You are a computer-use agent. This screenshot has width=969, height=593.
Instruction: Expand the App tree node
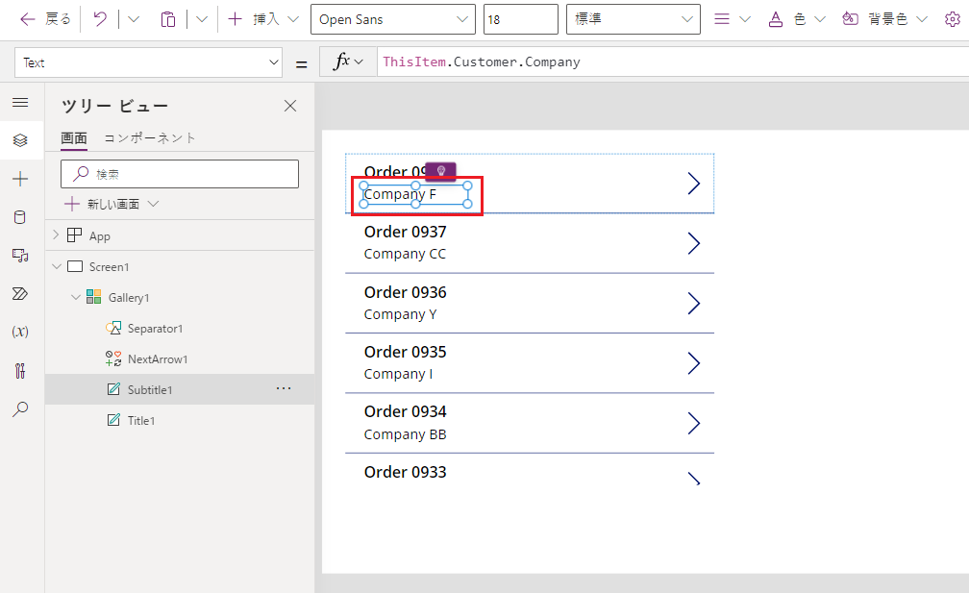(56, 235)
